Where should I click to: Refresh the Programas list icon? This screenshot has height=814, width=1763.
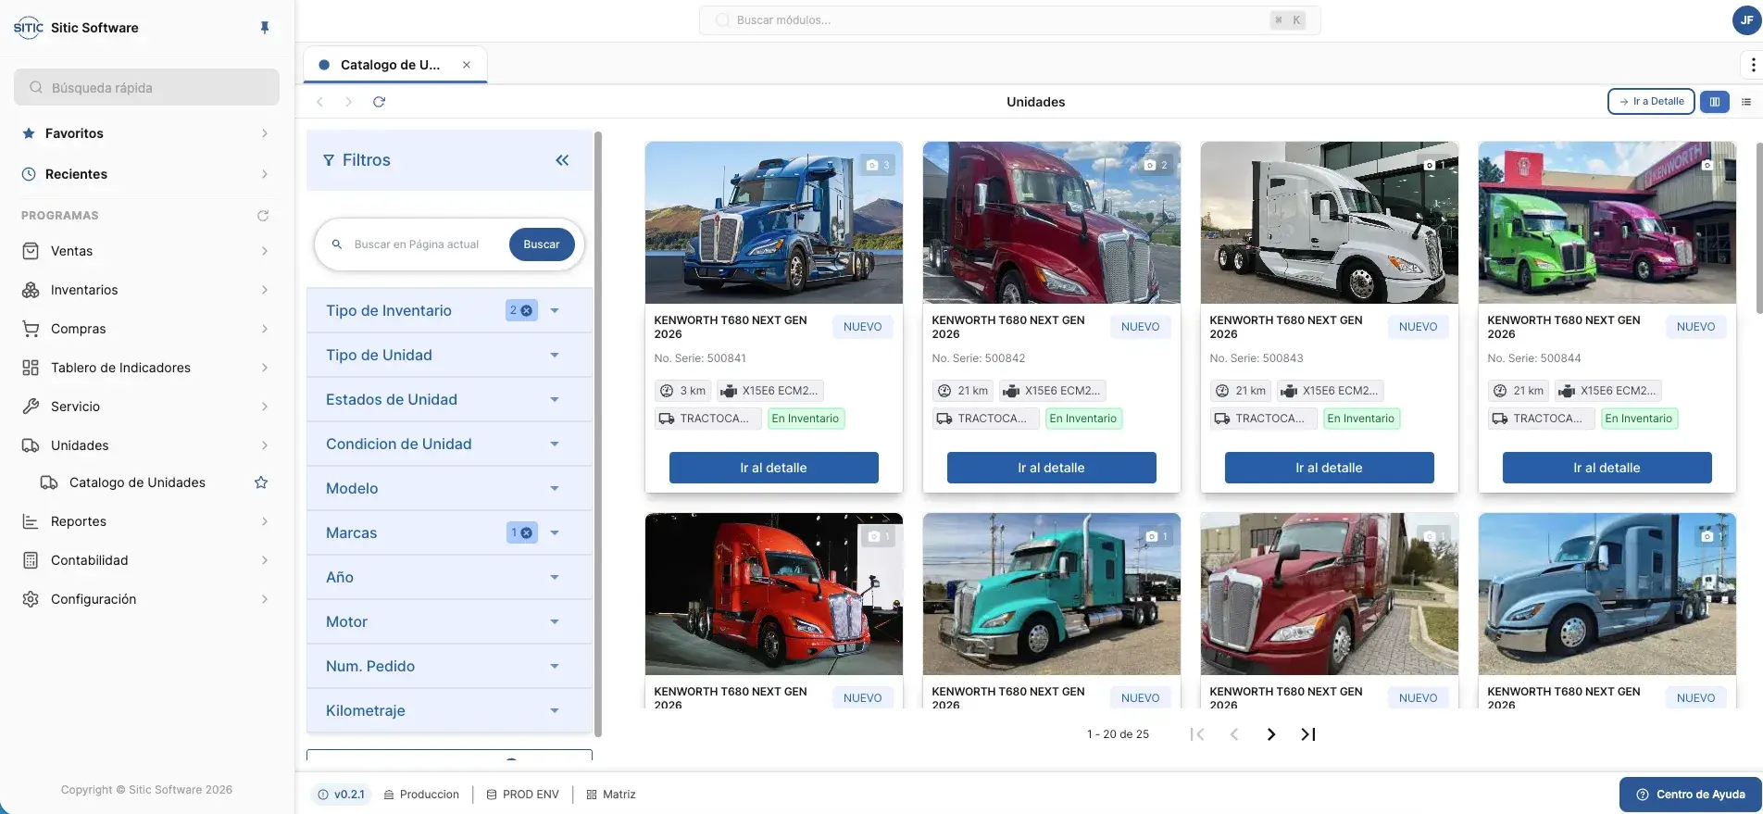(x=263, y=216)
